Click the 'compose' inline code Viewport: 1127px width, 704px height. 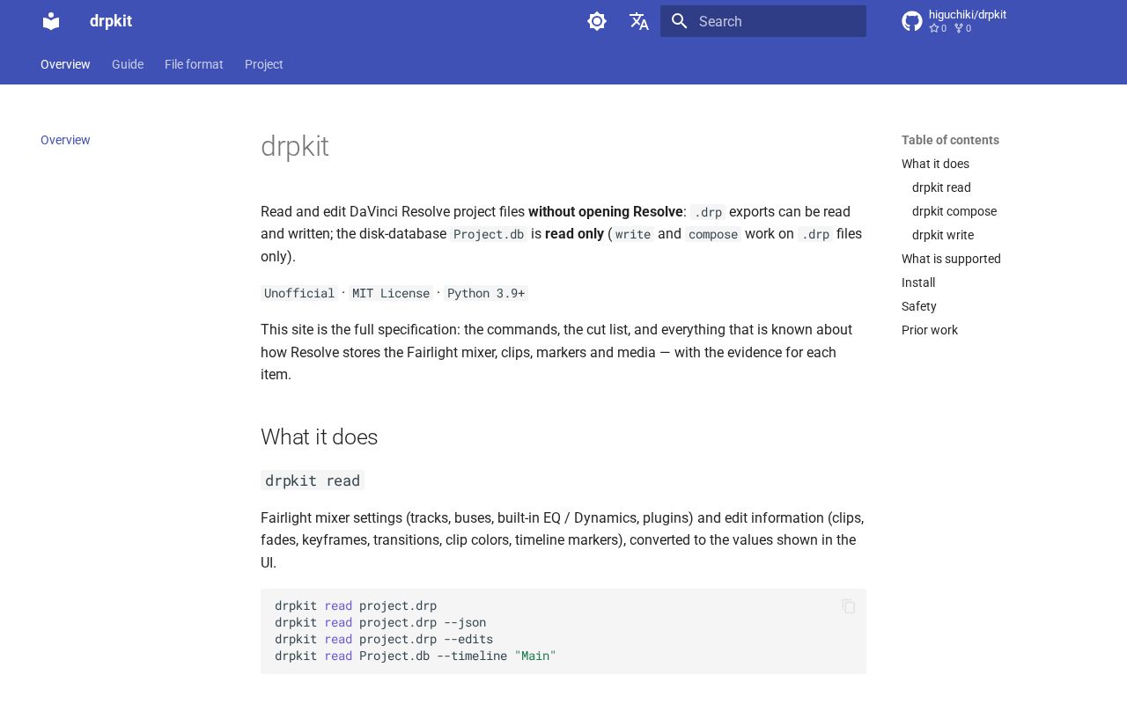pyautogui.click(x=713, y=234)
